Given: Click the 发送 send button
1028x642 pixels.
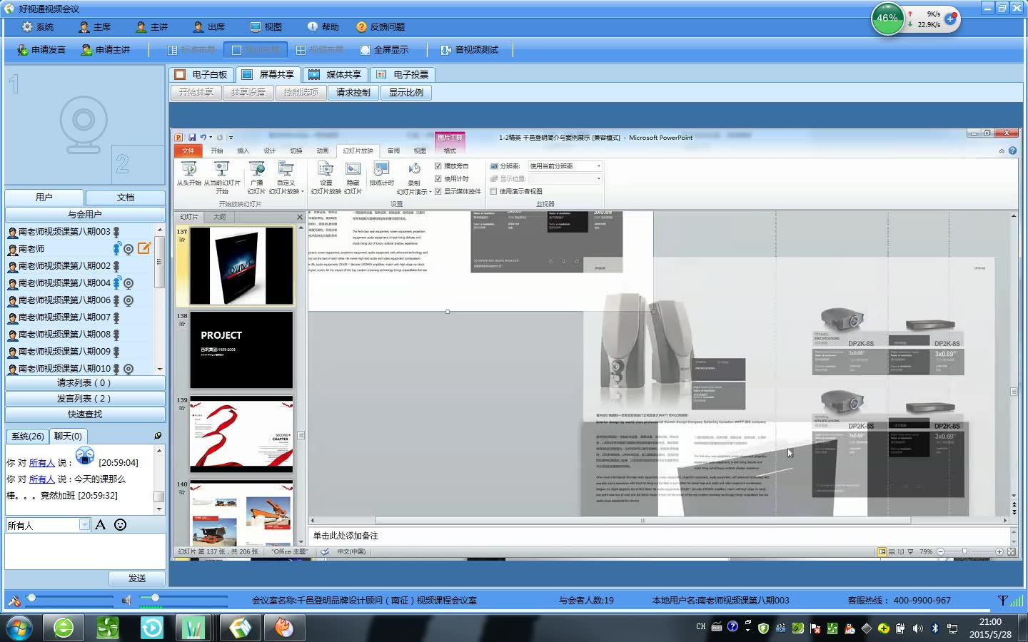Looking at the screenshot, I should click(137, 579).
